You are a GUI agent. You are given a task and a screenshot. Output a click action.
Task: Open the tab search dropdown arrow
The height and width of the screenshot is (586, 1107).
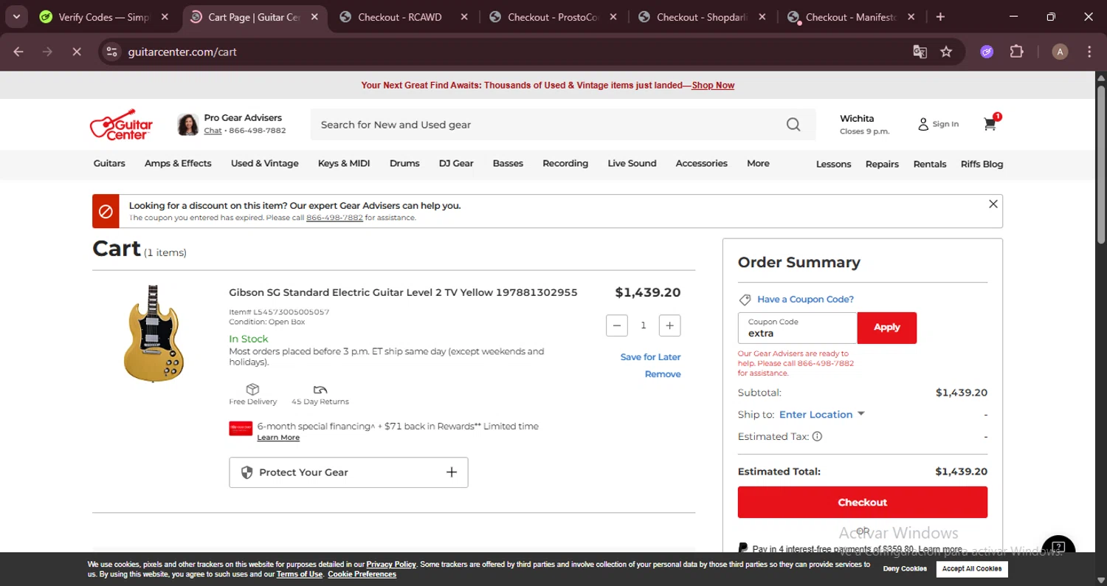coord(15,16)
